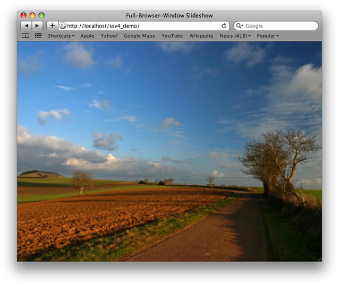Reload the page using the refresh icon
This screenshot has width=339, height=285.
point(224,25)
